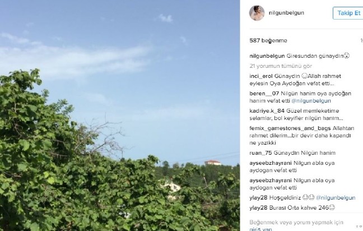Open nilgunbelgun username in header

point(286,13)
